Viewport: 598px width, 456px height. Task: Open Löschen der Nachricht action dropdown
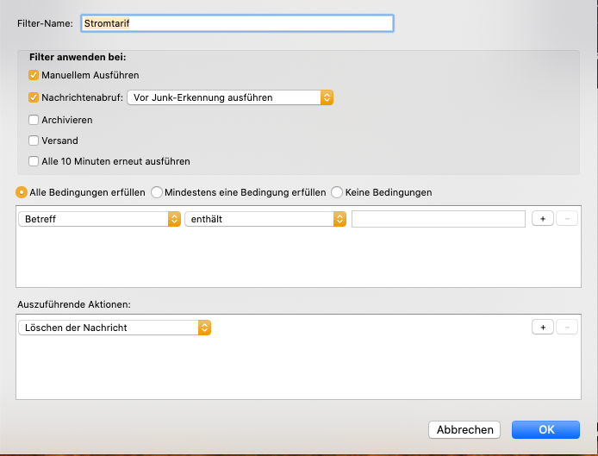pos(115,328)
